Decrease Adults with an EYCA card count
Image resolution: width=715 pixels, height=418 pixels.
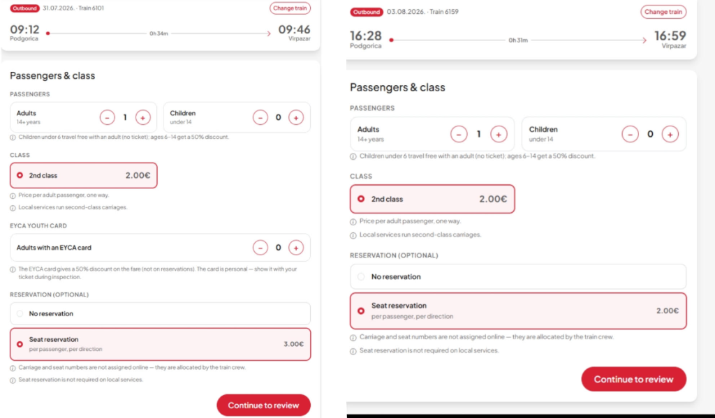(x=260, y=248)
